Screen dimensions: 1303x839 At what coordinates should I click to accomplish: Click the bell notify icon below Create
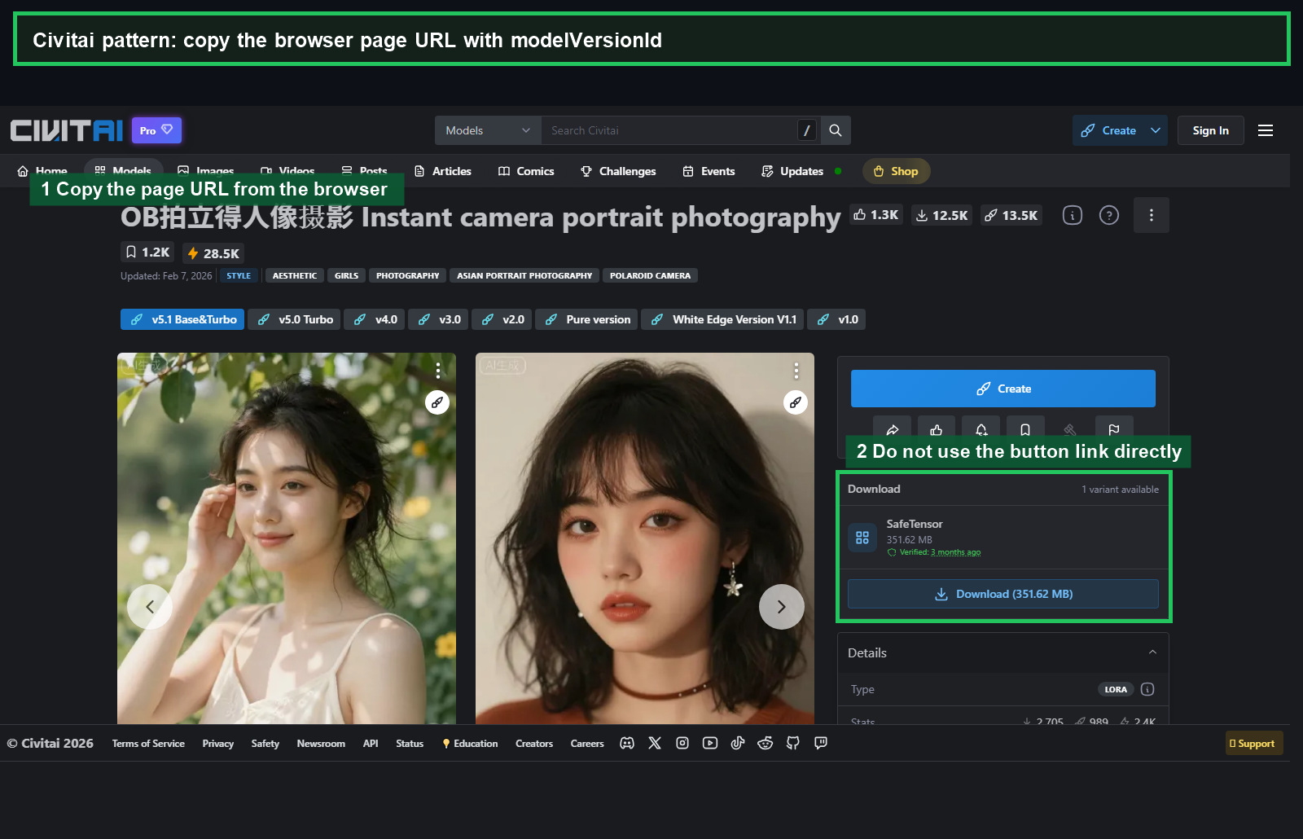click(x=981, y=428)
